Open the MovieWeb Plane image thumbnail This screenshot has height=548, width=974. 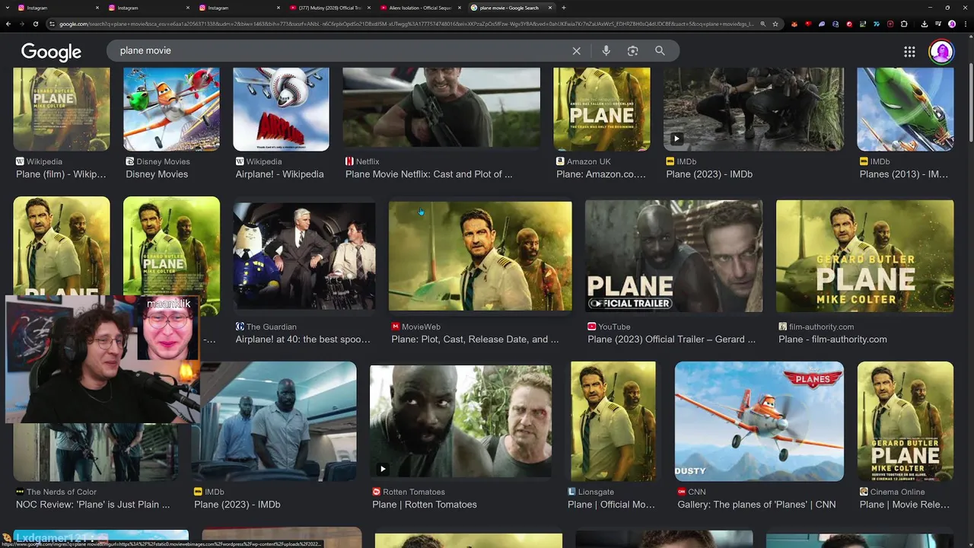(x=480, y=256)
